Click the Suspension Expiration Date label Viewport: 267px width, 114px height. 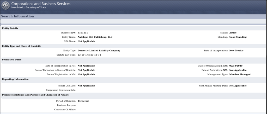coord(61,90)
